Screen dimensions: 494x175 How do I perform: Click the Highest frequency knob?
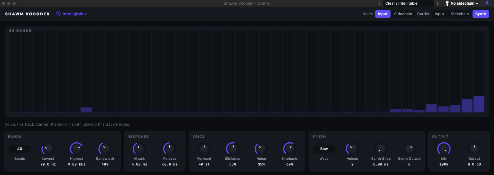(77, 149)
